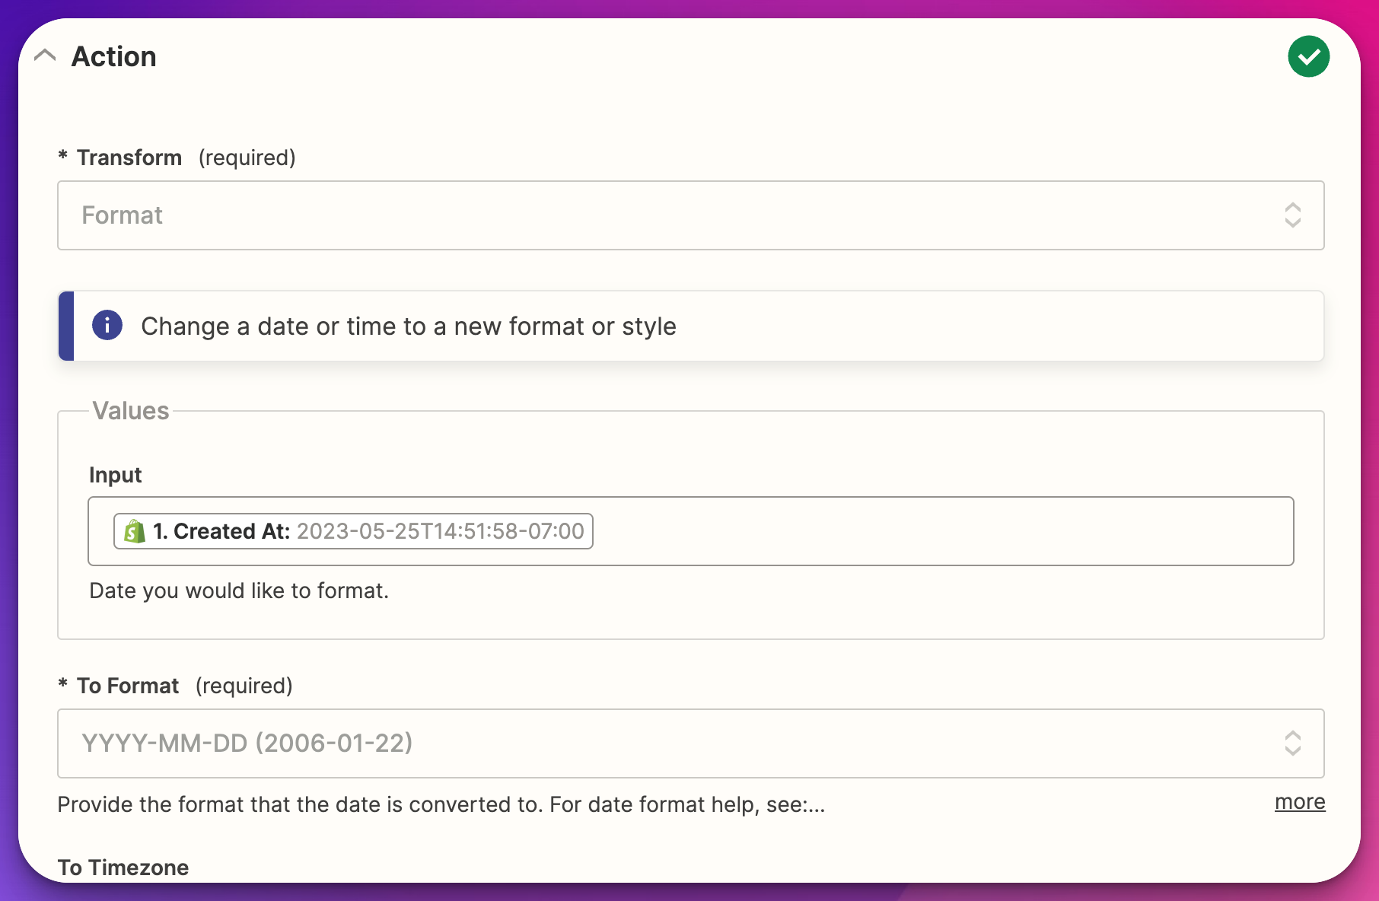1379x901 pixels.
Task: Click the To Timezone label
Action: point(123,868)
